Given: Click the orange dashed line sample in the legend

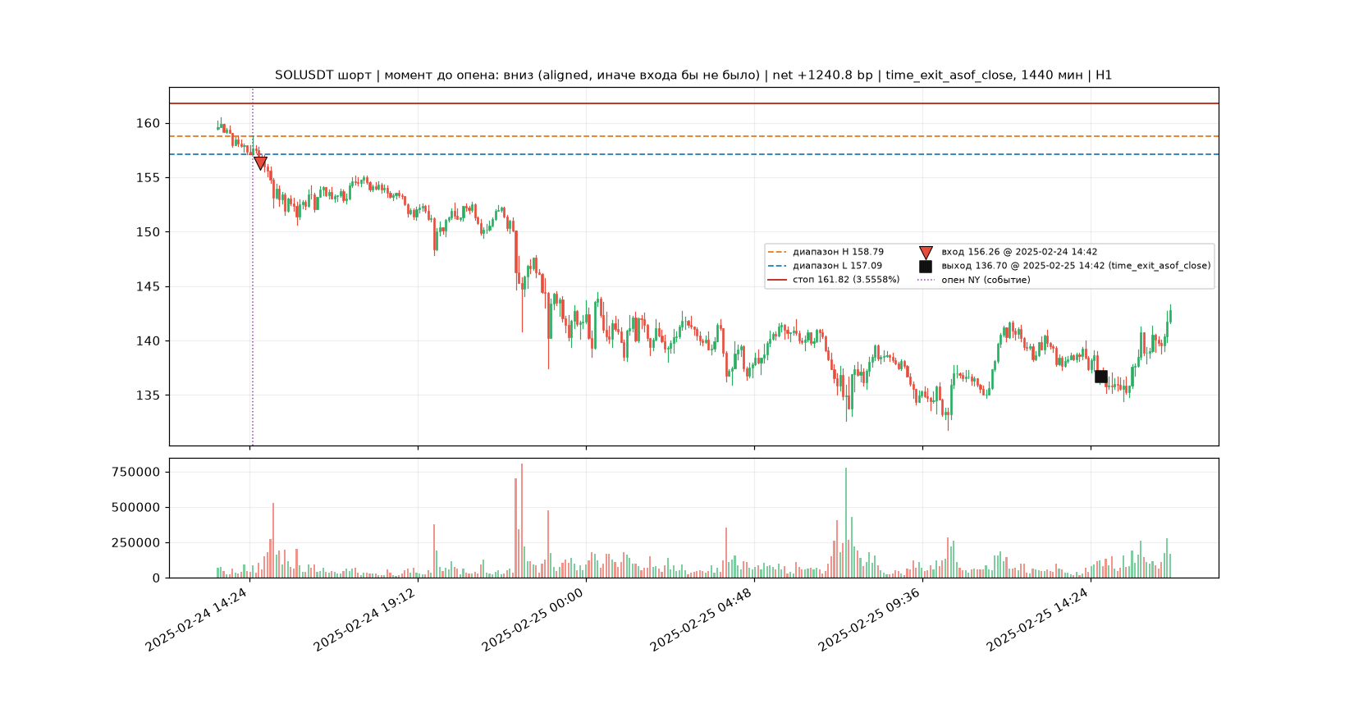Looking at the screenshot, I should (777, 252).
